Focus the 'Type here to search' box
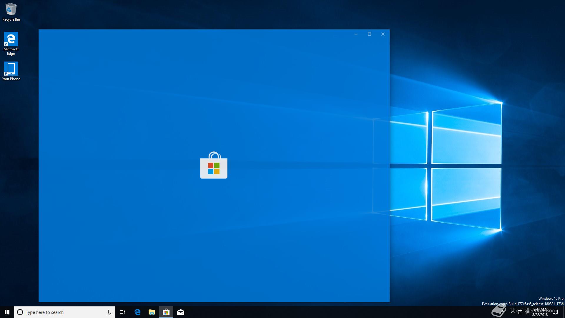565x318 pixels. coord(65,312)
